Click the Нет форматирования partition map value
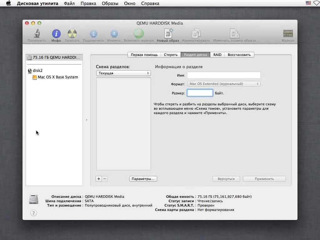 pyautogui.click(x=216, y=210)
